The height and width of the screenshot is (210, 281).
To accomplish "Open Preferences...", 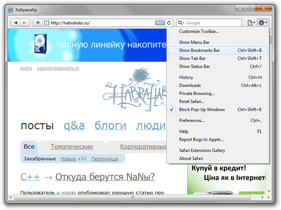I will click(218, 121).
